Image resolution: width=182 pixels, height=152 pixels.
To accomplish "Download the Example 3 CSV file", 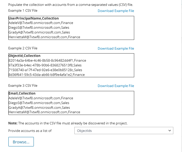I will 116,86.
